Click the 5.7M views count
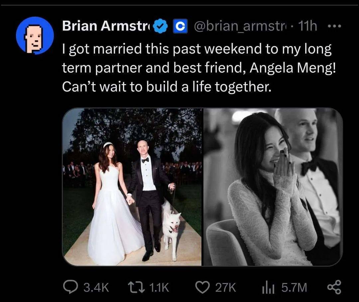359x302 pixels. pos(294,287)
